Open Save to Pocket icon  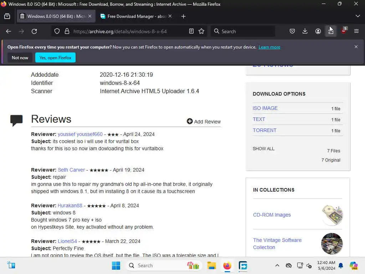pos(292,31)
